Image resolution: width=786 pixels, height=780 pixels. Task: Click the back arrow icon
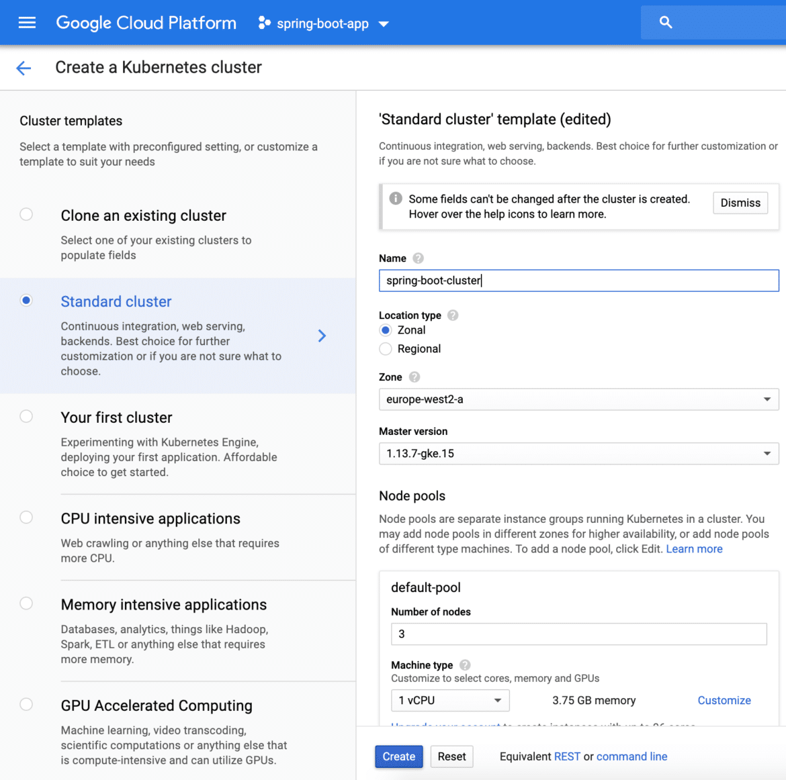[x=24, y=68]
